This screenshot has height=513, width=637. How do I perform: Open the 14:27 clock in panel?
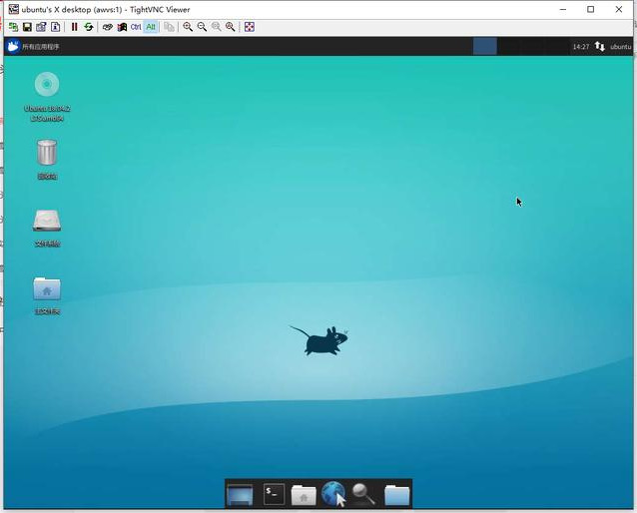(581, 47)
